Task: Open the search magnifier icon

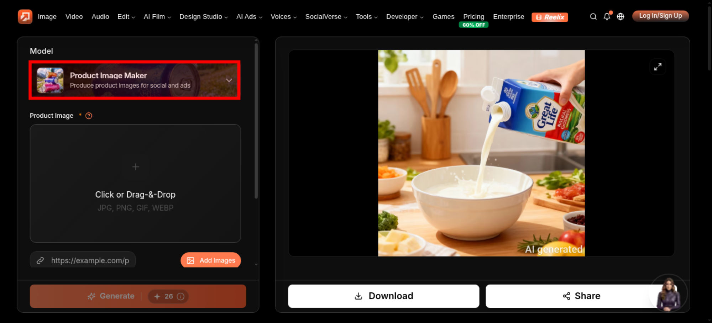Action: [x=593, y=16]
